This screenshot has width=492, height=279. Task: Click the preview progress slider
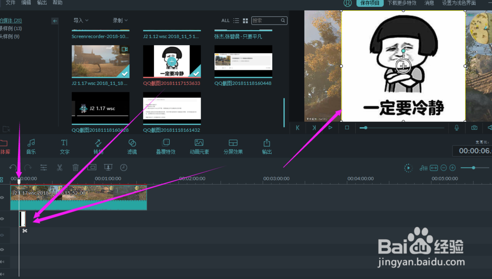(402, 128)
